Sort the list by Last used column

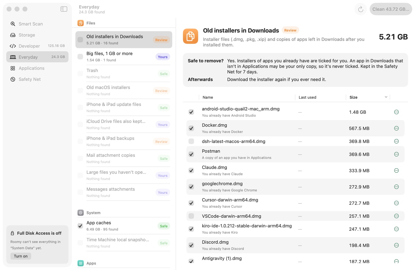pyautogui.click(x=307, y=97)
